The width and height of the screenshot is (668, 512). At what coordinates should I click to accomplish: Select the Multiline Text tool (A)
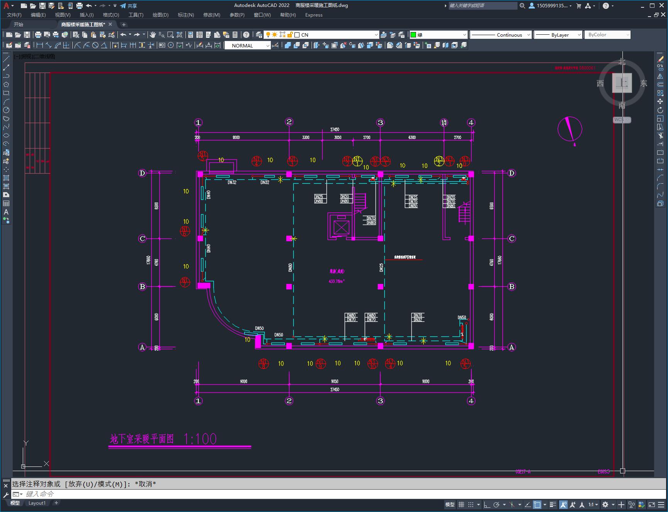coord(6,212)
